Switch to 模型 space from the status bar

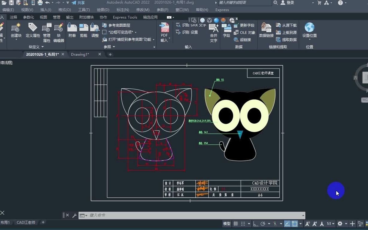coord(226,224)
